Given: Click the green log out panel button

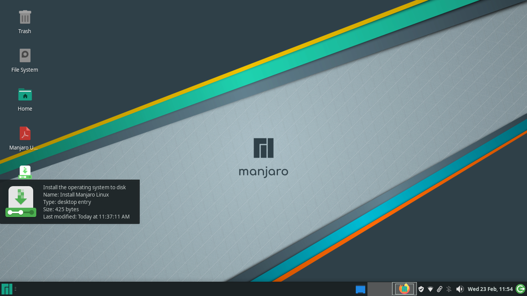Looking at the screenshot, I should pyautogui.click(x=520, y=289).
